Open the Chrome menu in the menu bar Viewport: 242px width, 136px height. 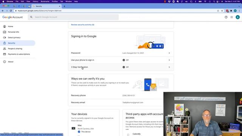[10, 2]
